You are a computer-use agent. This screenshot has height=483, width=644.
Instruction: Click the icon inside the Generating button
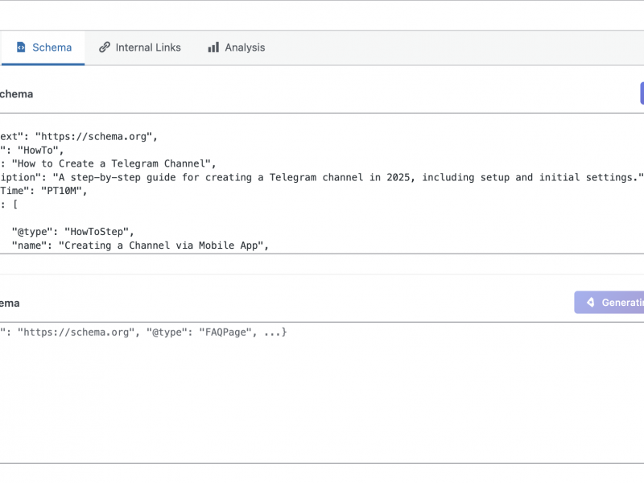(590, 303)
